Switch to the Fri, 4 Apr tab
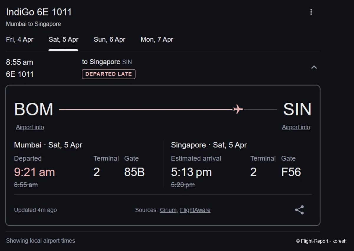This screenshot has height=251, width=354. tap(20, 40)
